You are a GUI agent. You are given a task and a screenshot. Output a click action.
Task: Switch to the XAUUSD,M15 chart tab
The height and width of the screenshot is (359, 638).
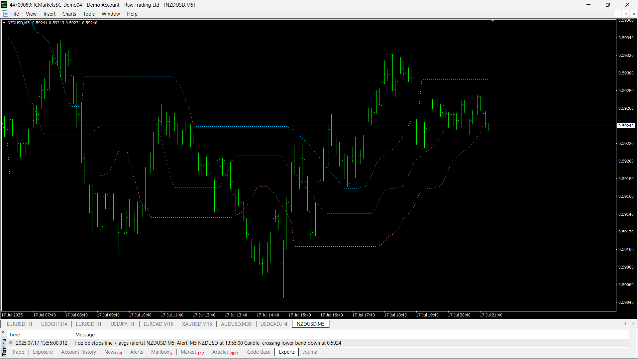coord(197,324)
